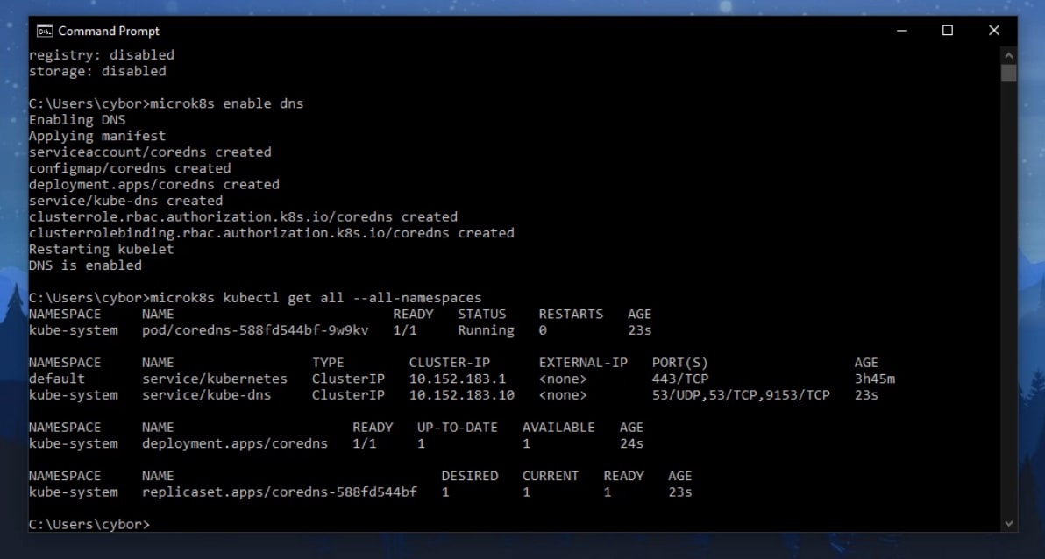Click 'service/kube-dns' in the services table
1045x559 pixels.
pos(207,394)
